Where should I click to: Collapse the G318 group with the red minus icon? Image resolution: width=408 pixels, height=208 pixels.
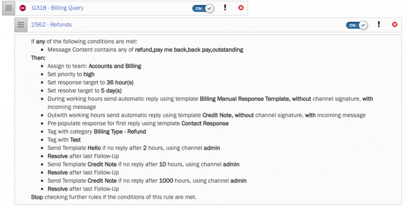click(23, 8)
